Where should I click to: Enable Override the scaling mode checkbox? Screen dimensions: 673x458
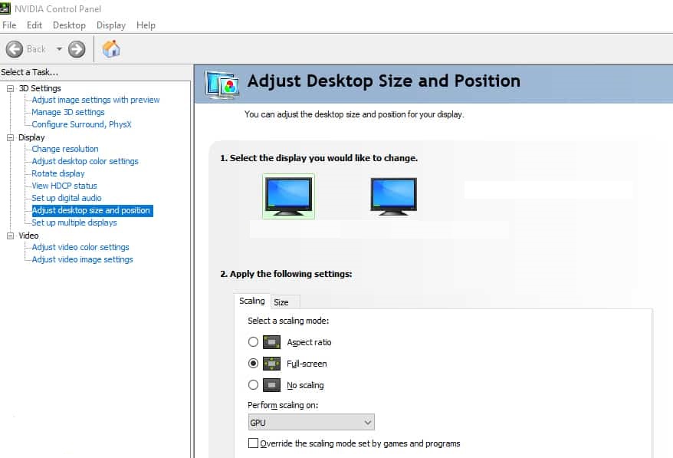(x=253, y=443)
